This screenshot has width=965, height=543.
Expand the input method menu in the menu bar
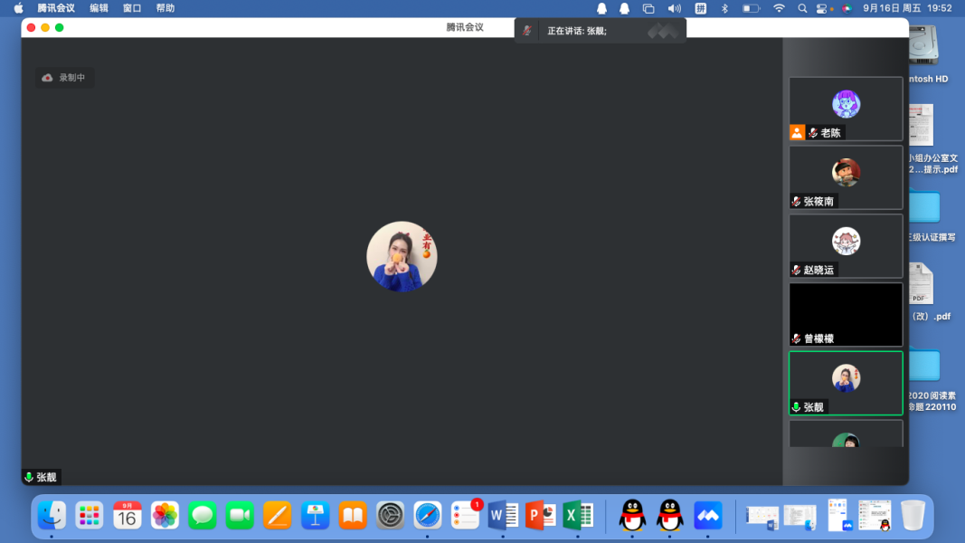(701, 8)
